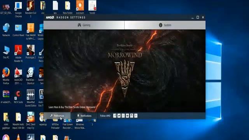The width and height of the screenshot is (249, 140).
Task: Open the Gaming tab in Radeon Settings
Action: (x=84, y=25)
